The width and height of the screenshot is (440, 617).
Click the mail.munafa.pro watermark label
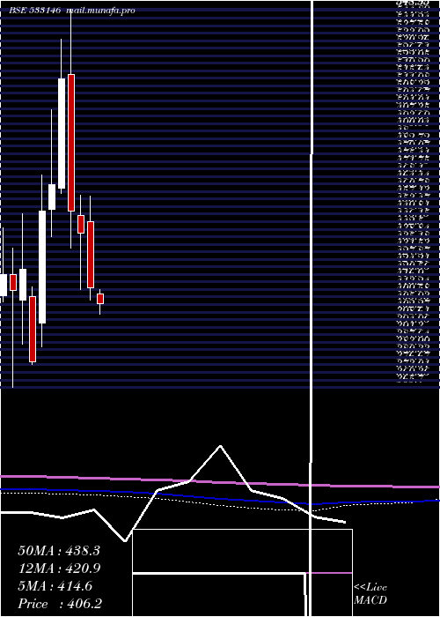(x=100, y=11)
